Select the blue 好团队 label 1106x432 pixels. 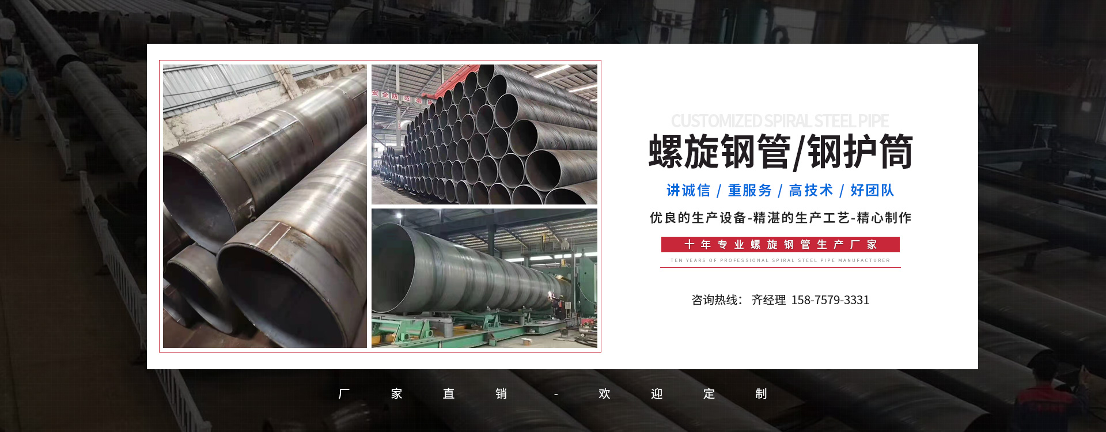tap(872, 191)
